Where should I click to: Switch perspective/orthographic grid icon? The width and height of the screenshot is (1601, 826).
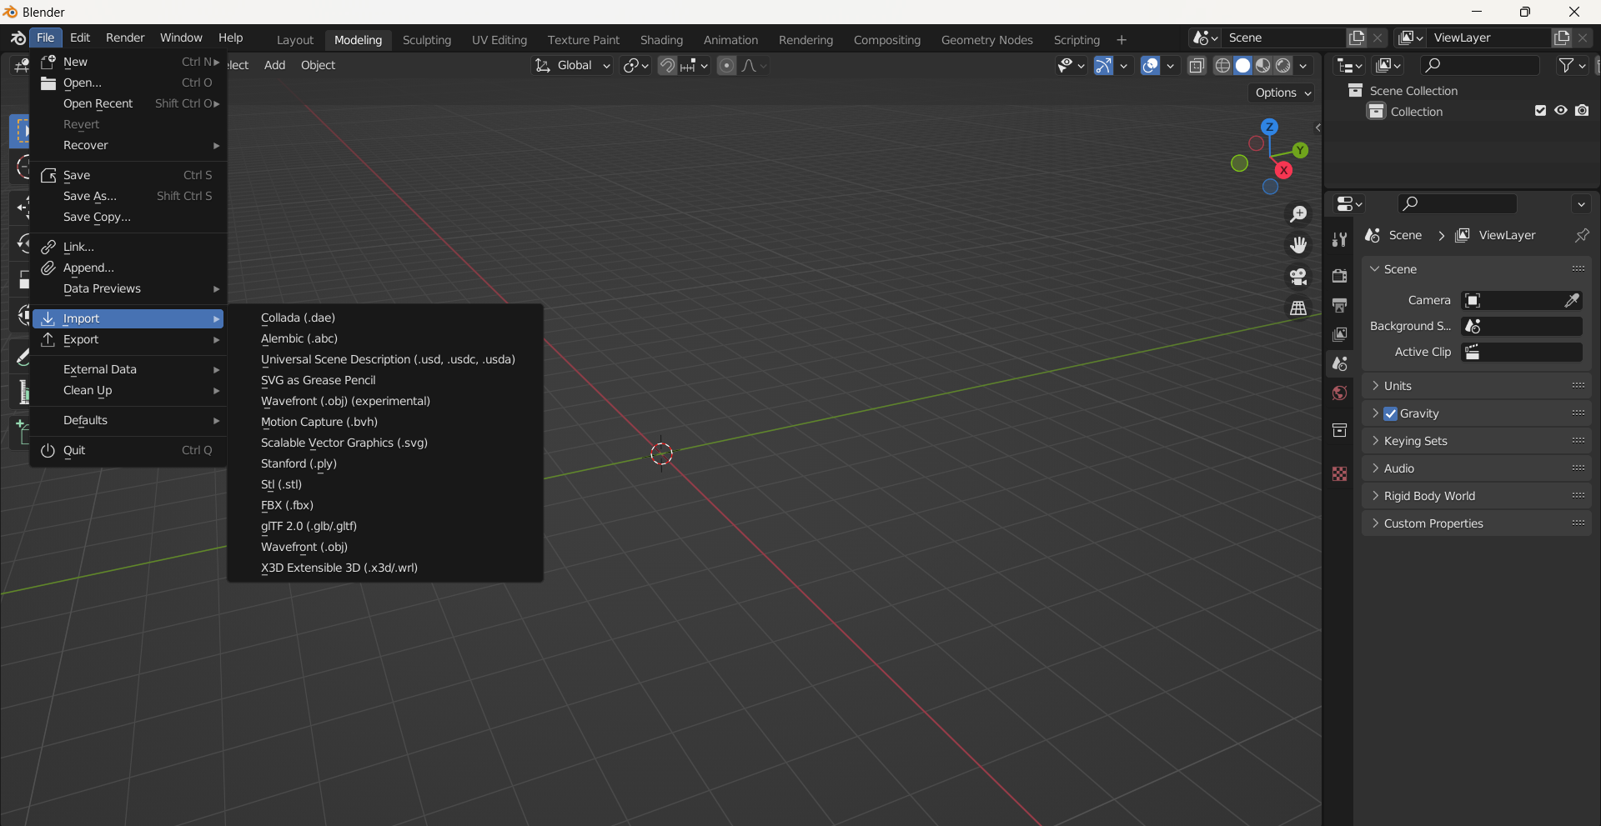pos(1298,308)
